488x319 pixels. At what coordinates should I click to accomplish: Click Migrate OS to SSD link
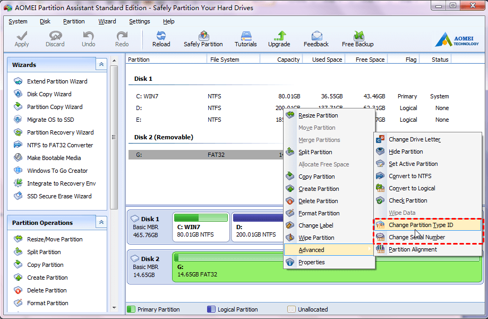tap(50, 120)
